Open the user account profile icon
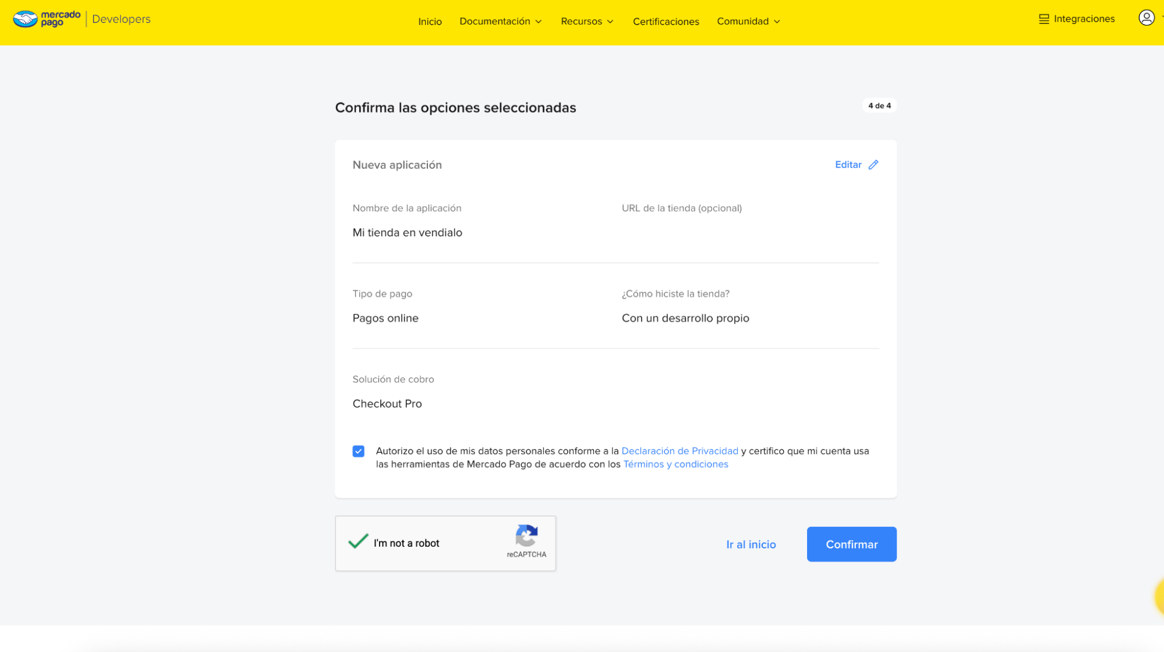The width and height of the screenshot is (1164, 652). 1146,18
